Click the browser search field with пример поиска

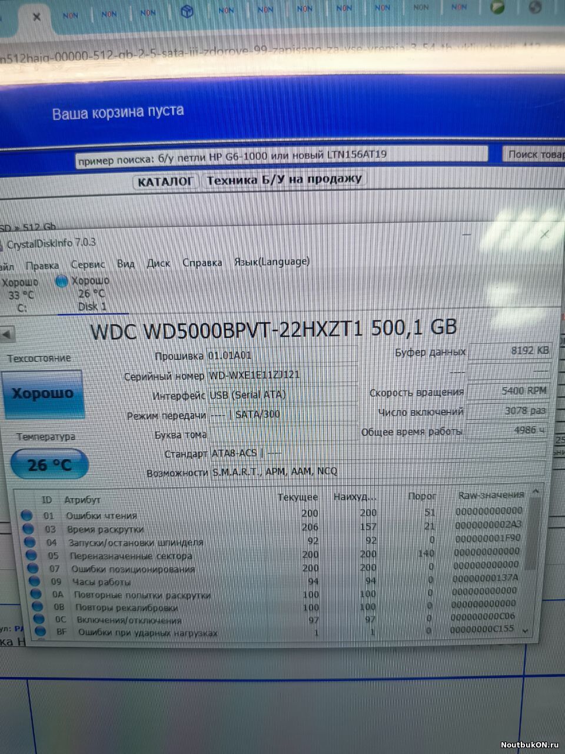[x=281, y=157]
